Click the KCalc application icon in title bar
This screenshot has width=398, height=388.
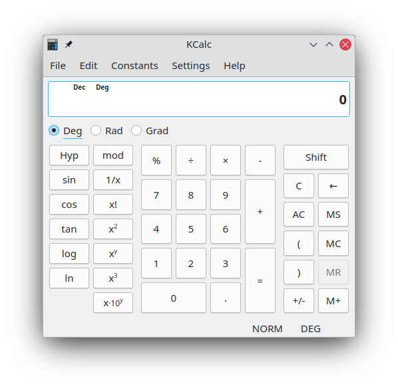(53, 45)
